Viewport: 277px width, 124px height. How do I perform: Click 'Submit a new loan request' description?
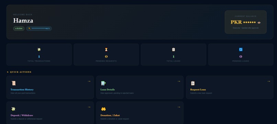pyautogui.click(x=201, y=93)
